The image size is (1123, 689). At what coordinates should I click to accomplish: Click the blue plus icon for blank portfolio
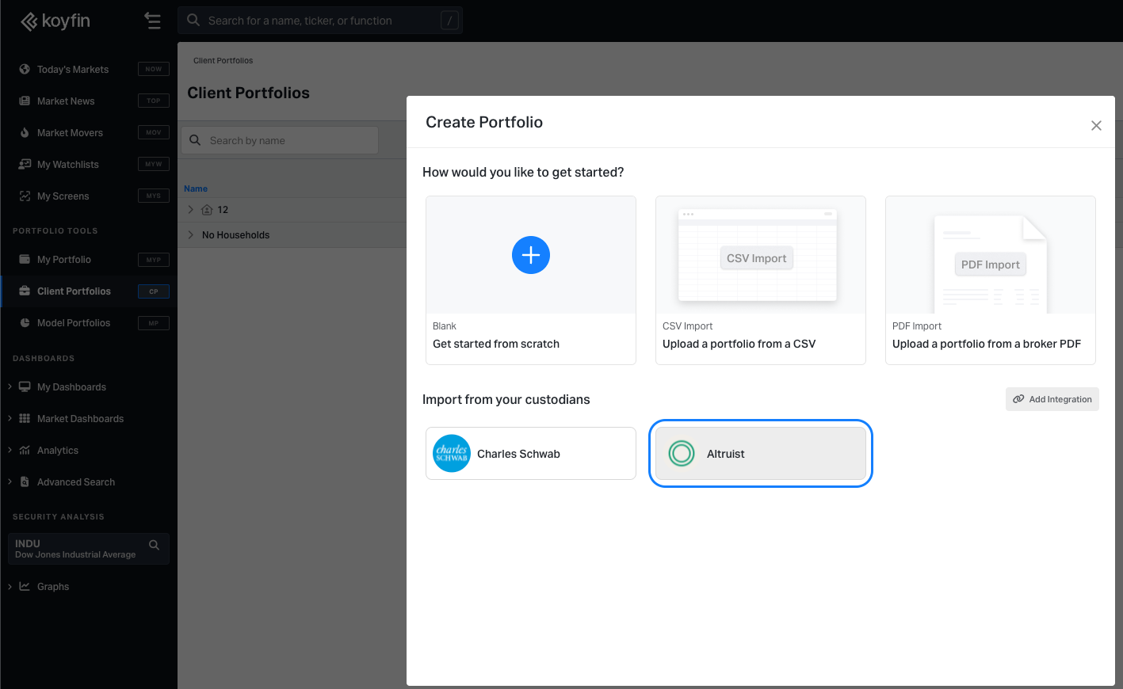pyautogui.click(x=531, y=255)
